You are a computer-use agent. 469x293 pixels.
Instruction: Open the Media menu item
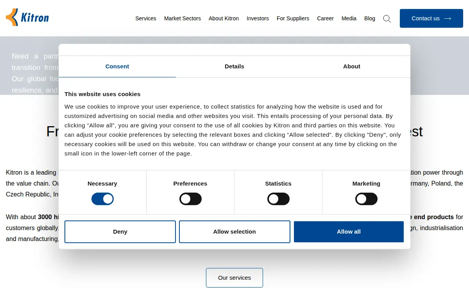coord(349,18)
